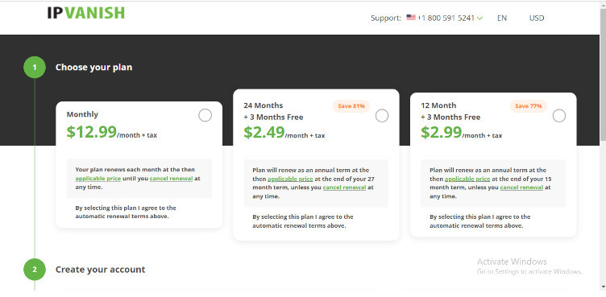The width and height of the screenshot is (606, 297).
Task: Open cancel renewal link in Monthly plan
Action: [x=171, y=179]
